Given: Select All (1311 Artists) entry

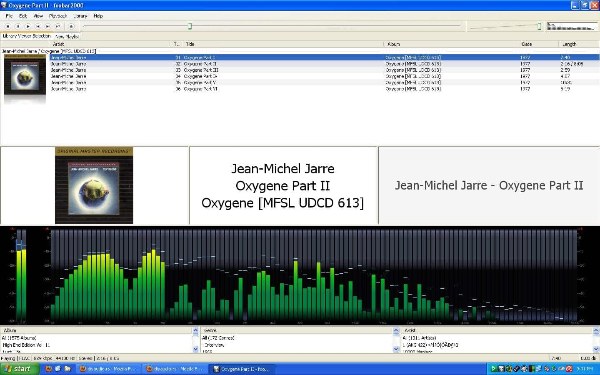Looking at the screenshot, I should tap(419, 338).
